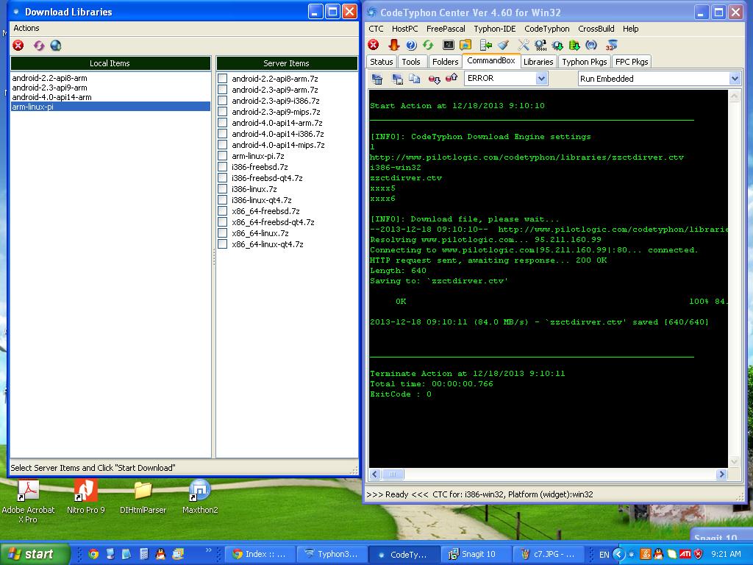Click the globe download icon in Download Libraries
Viewport: 753px width, 565px height.
click(56, 46)
